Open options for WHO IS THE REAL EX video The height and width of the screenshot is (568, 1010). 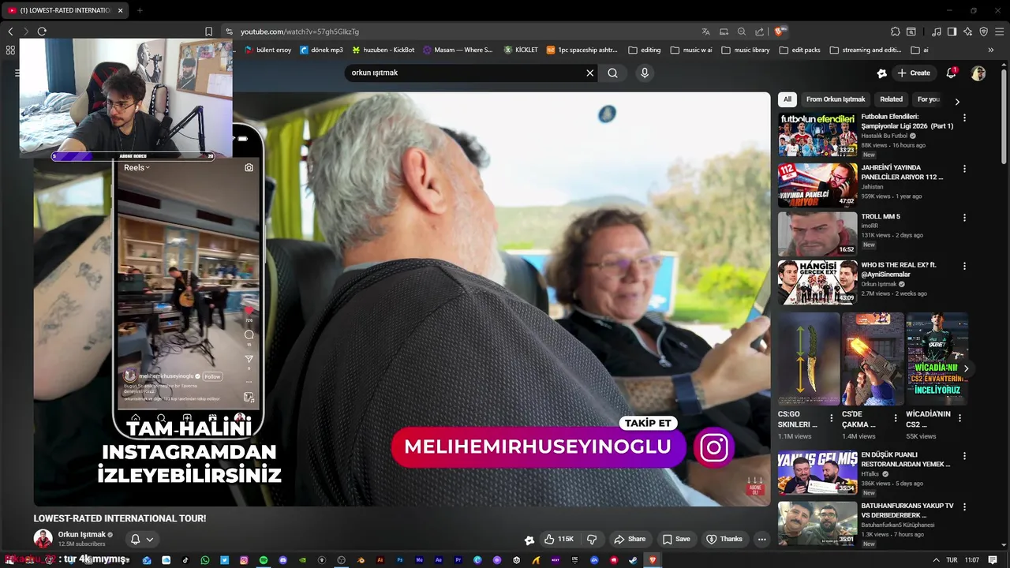click(964, 267)
